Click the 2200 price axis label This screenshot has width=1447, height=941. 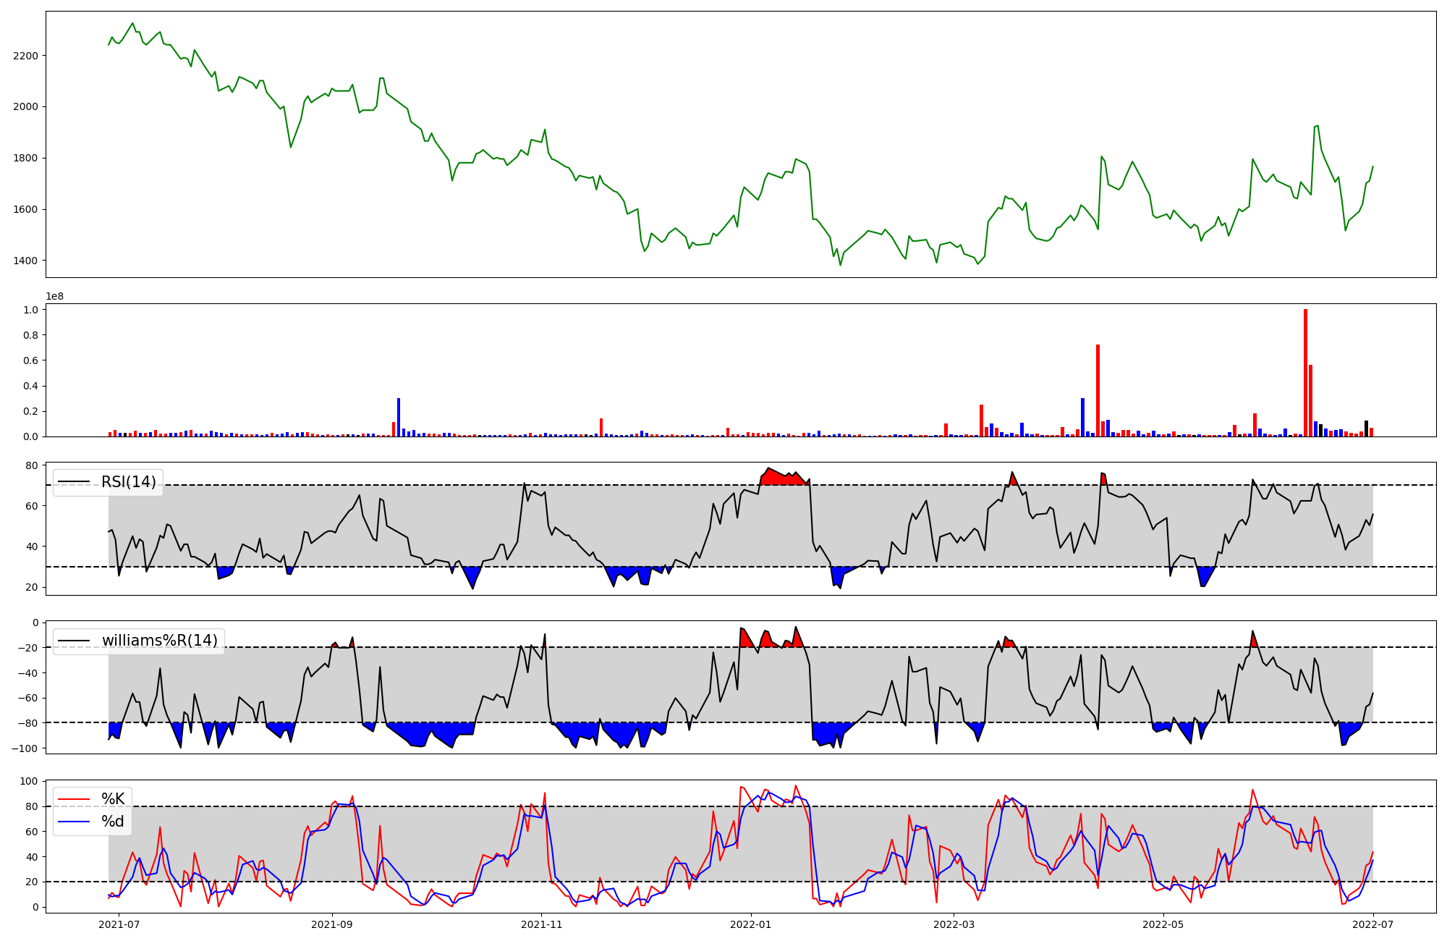pos(25,56)
